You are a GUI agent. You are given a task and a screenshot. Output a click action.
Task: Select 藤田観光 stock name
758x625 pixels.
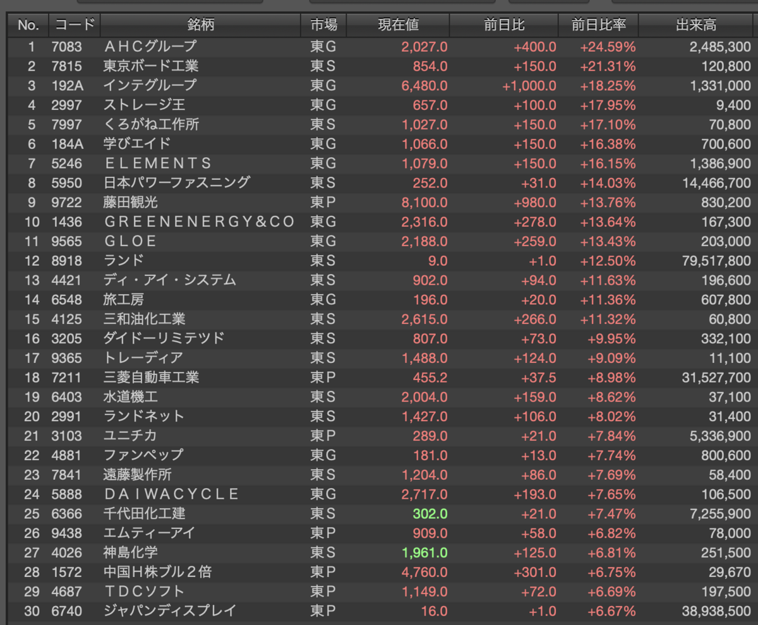click(131, 203)
